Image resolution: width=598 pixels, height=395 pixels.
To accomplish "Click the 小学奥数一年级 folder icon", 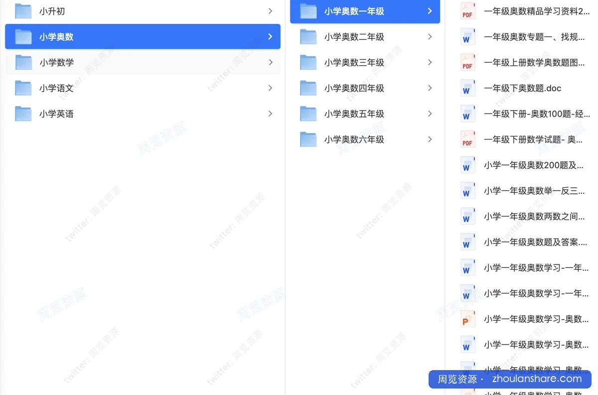I will click(x=308, y=11).
